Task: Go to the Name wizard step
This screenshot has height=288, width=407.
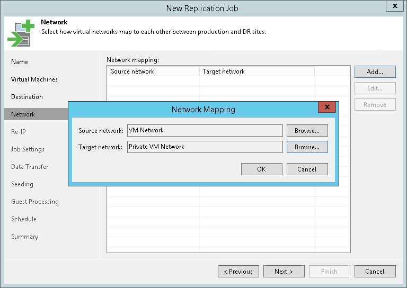Action: coord(20,62)
